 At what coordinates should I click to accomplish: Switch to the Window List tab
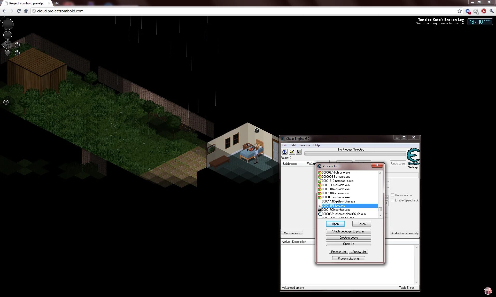click(358, 251)
